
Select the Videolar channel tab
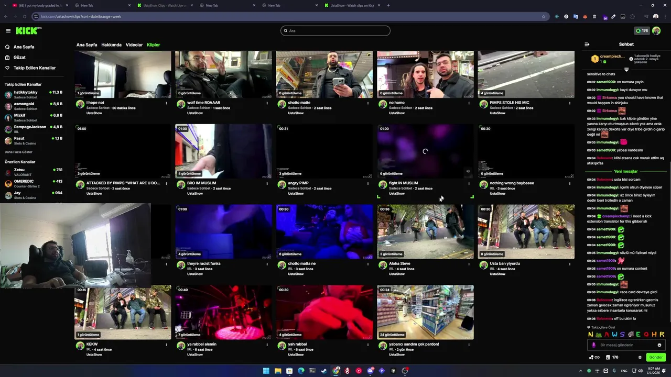[134, 45]
